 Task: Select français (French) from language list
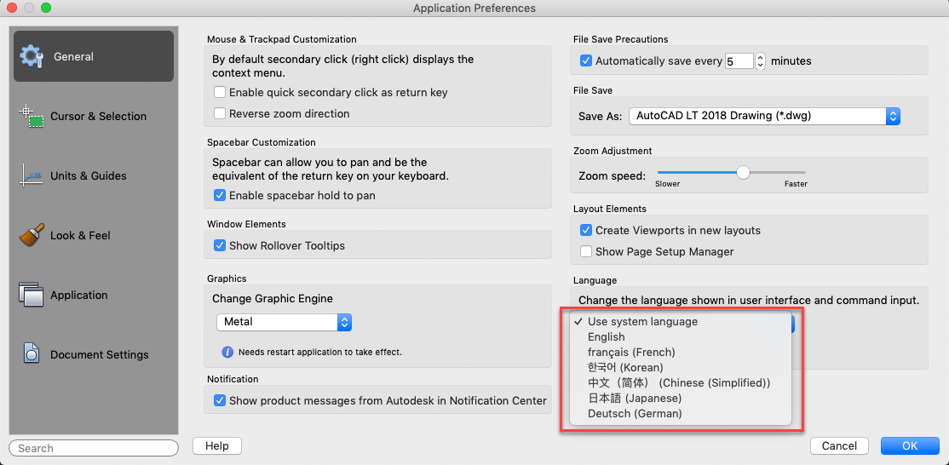631,352
